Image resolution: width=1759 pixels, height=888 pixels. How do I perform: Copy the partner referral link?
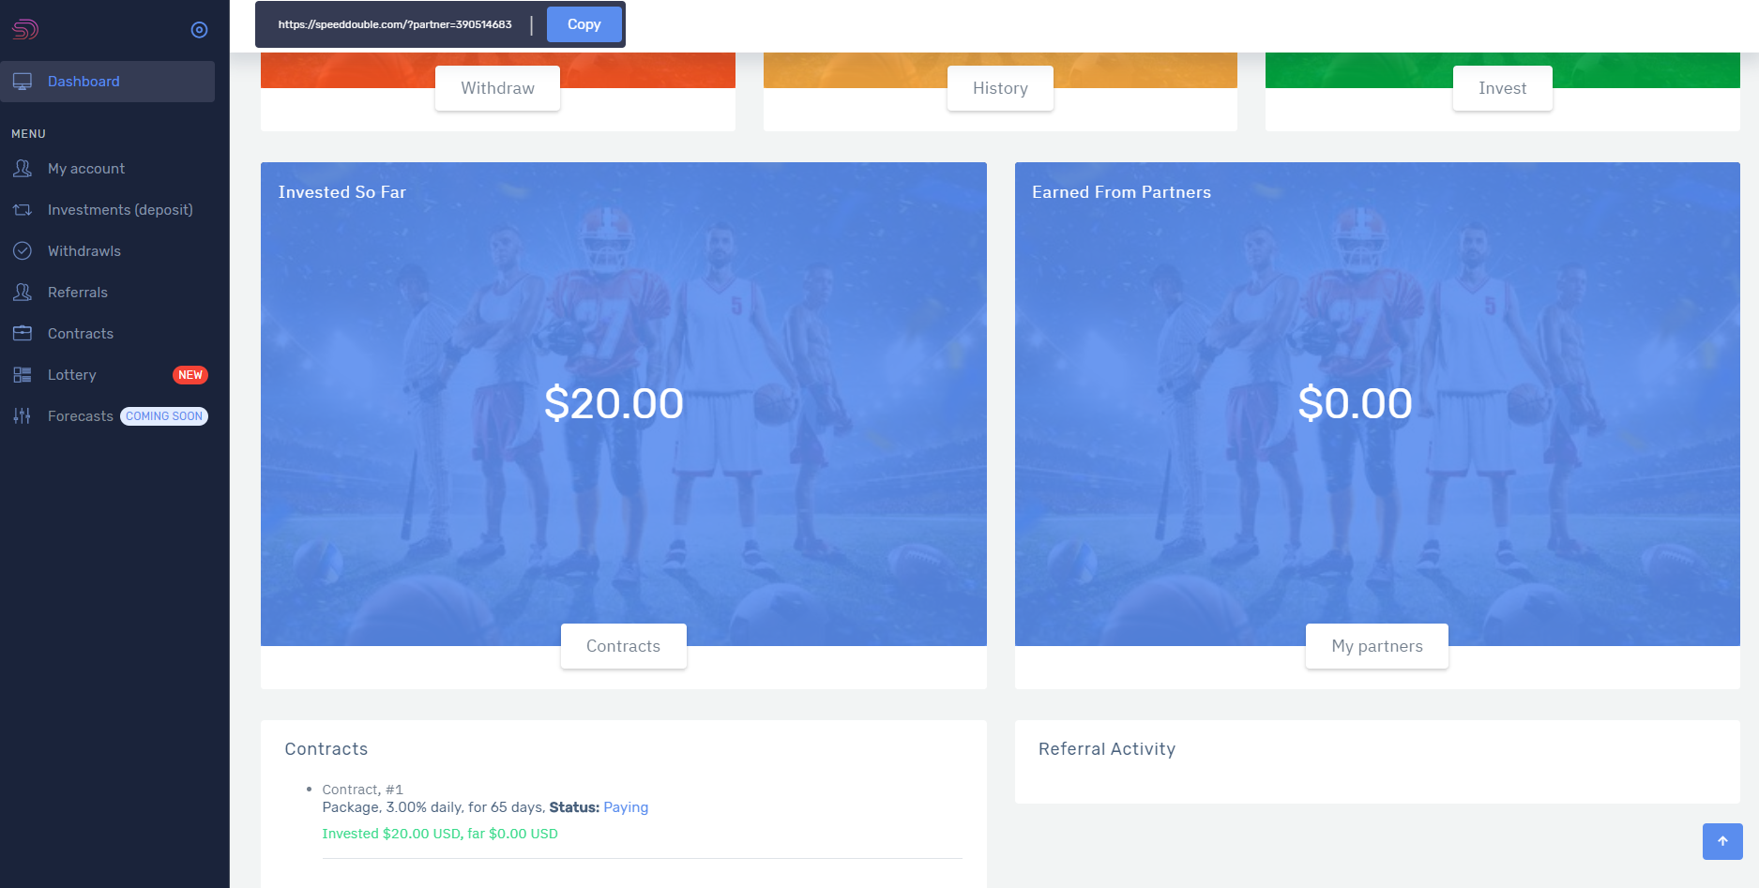tap(584, 24)
